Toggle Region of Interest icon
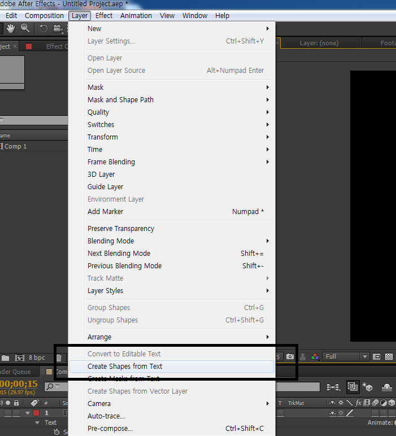This screenshot has width=396, height=436. point(377,356)
